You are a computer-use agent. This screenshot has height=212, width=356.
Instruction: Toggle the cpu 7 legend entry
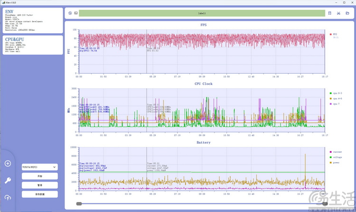(x=335, y=104)
